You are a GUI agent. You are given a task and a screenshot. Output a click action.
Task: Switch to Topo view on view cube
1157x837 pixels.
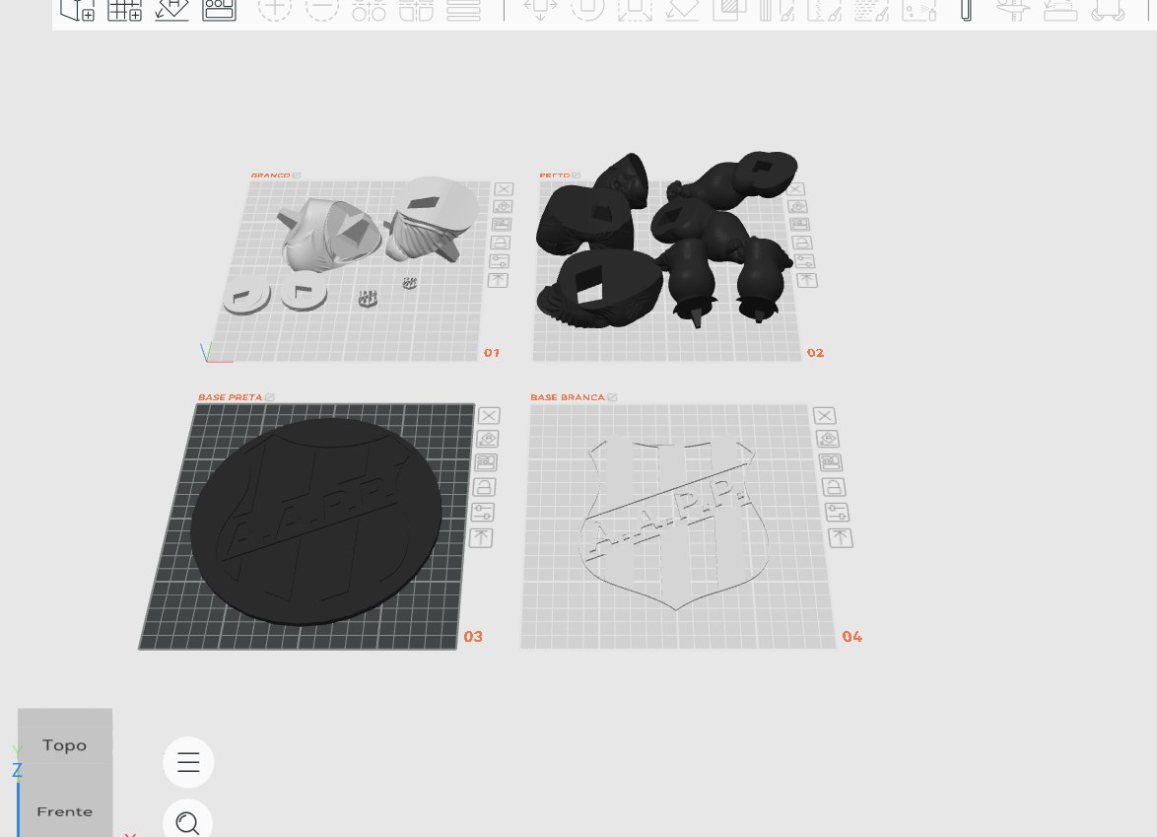[65, 744]
